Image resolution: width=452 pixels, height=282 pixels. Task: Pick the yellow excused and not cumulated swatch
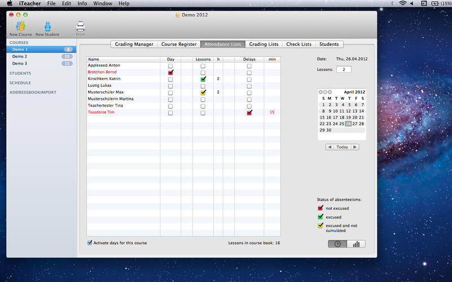click(320, 226)
